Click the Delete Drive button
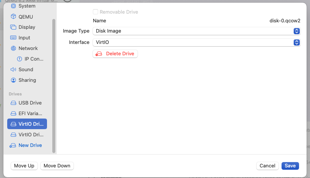 (115, 54)
